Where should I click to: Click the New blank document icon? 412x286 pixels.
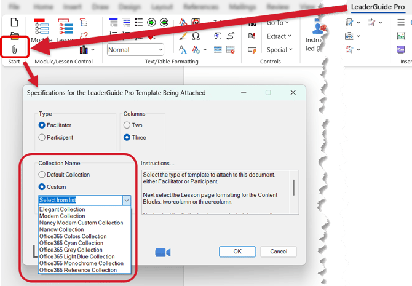(x=15, y=22)
